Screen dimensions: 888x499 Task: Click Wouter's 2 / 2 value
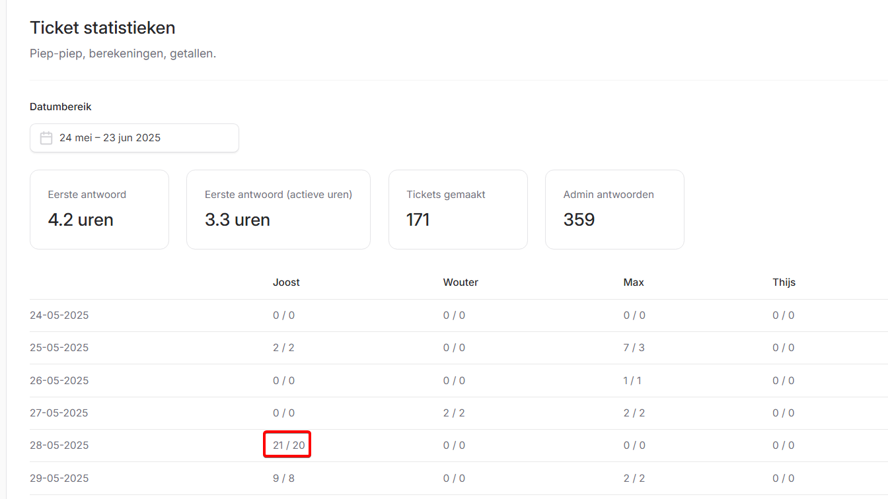click(454, 413)
